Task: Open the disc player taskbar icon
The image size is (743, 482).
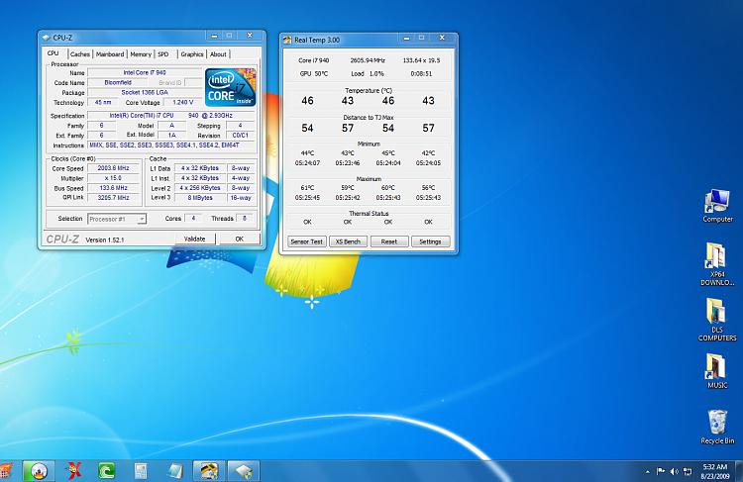Action: coord(39,471)
